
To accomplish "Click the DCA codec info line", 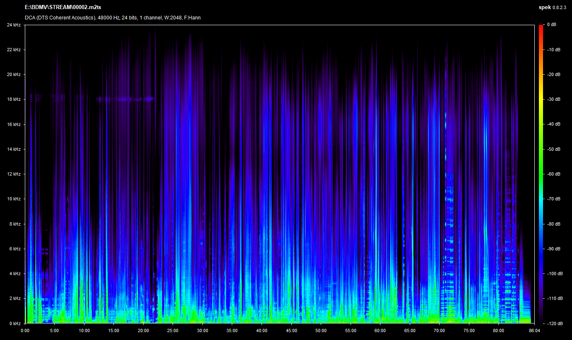I will (x=113, y=18).
